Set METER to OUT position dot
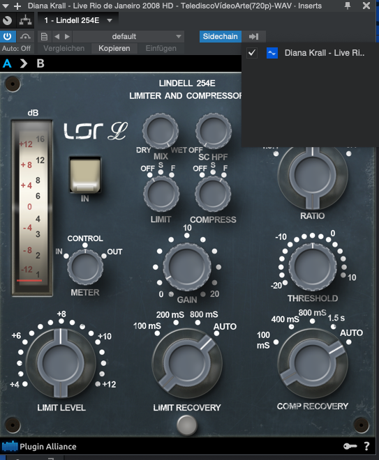 tap(104, 256)
